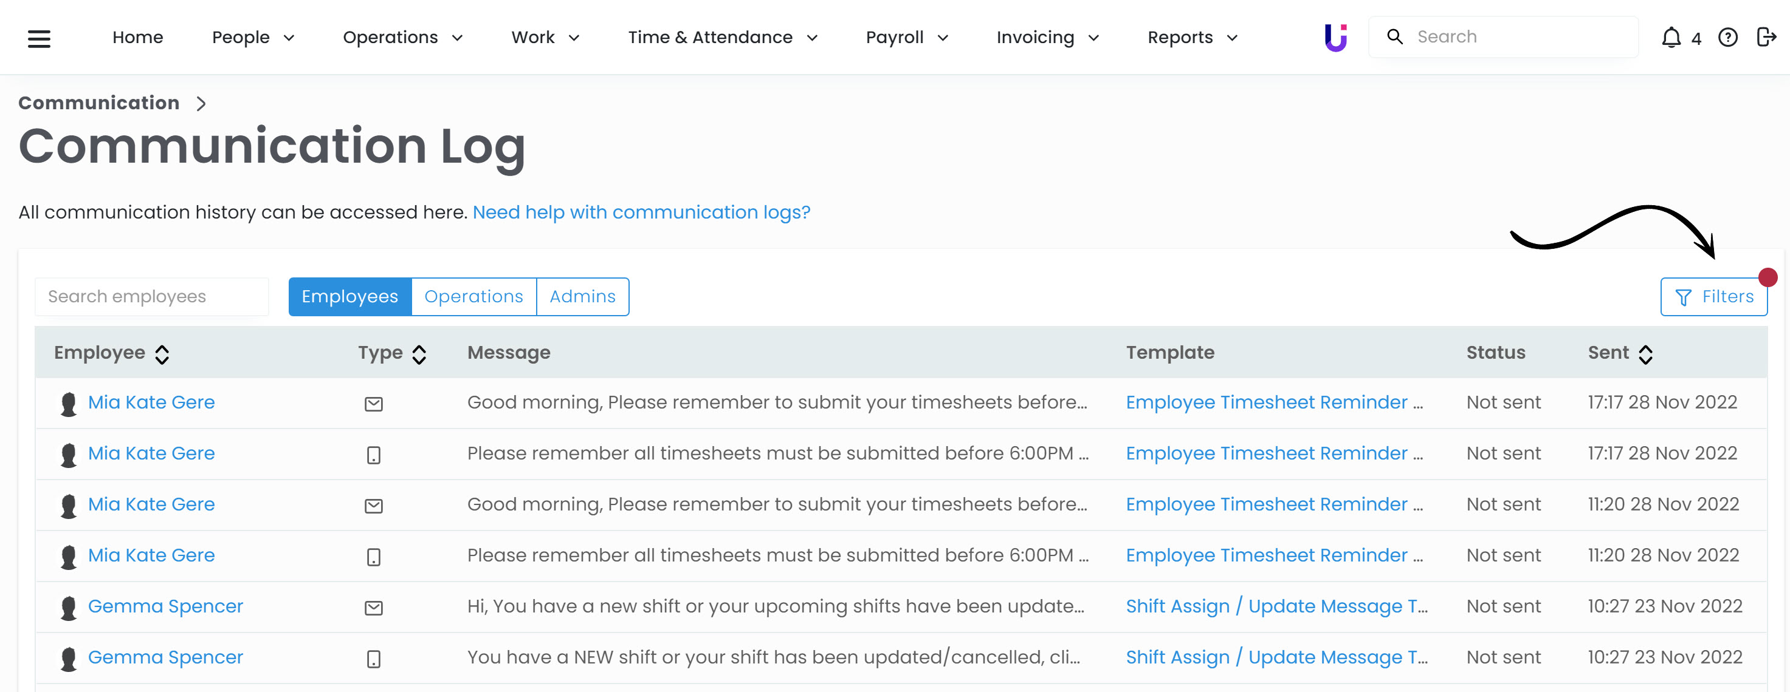The image size is (1790, 692).
Task: Open the Filters button
Action: [1713, 296]
